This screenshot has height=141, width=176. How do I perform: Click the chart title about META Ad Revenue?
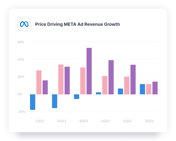[77, 24]
